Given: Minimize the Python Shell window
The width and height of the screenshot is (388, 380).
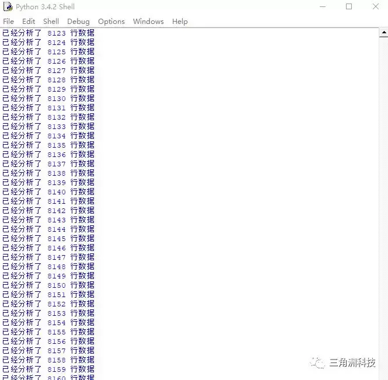Looking at the screenshot, I should tap(323, 6).
